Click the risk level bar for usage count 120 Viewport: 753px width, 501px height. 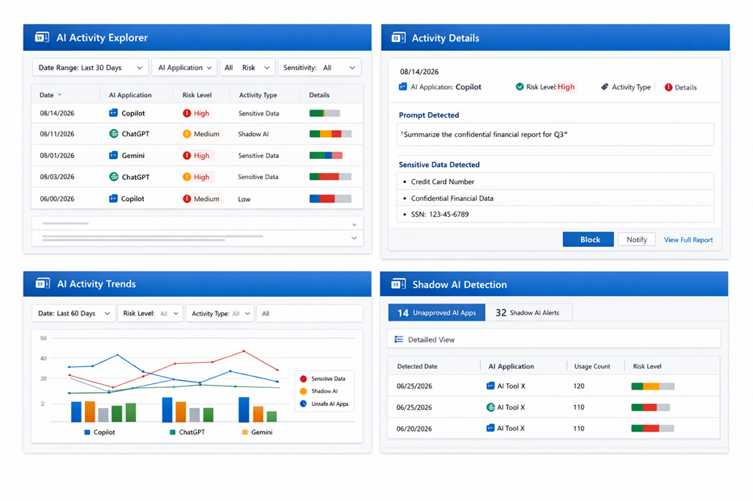pyautogui.click(x=652, y=386)
